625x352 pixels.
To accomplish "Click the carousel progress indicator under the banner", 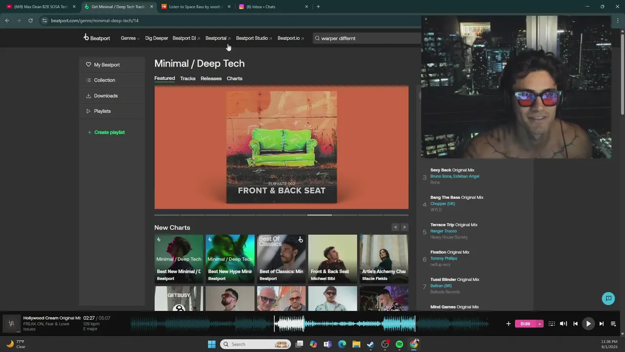I will click(x=281, y=215).
